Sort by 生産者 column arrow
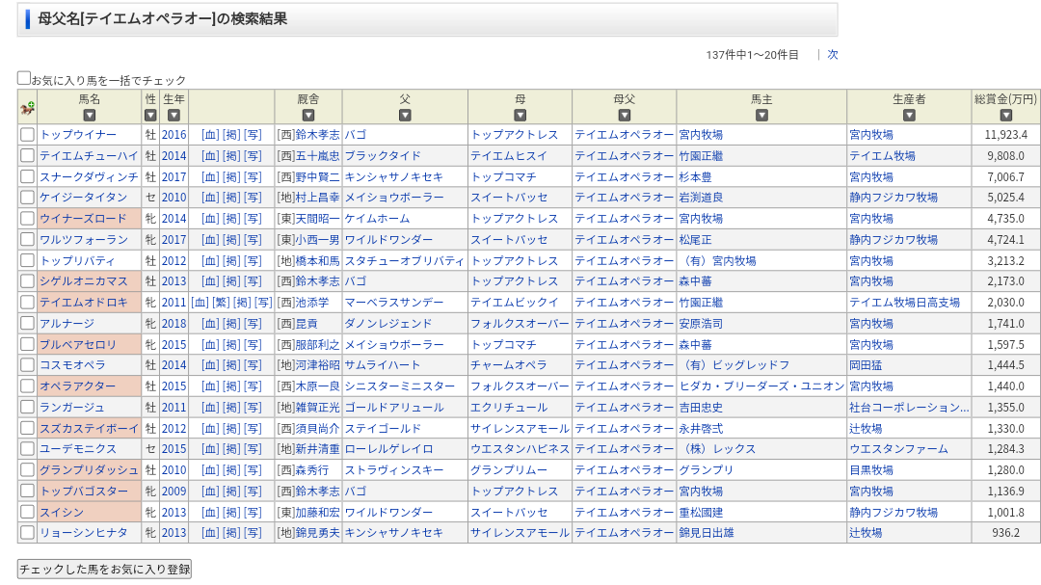1041x585 pixels. pyautogui.click(x=909, y=116)
